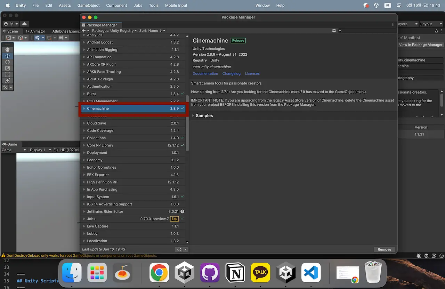This screenshot has height=289, width=445.
Task: Open the Game view Display 1 dropdown
Action: (x=40, y=150)
